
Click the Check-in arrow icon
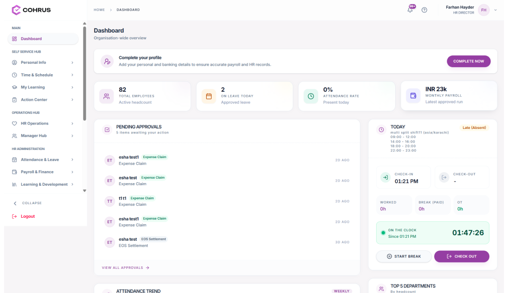[x=385, y=178]
